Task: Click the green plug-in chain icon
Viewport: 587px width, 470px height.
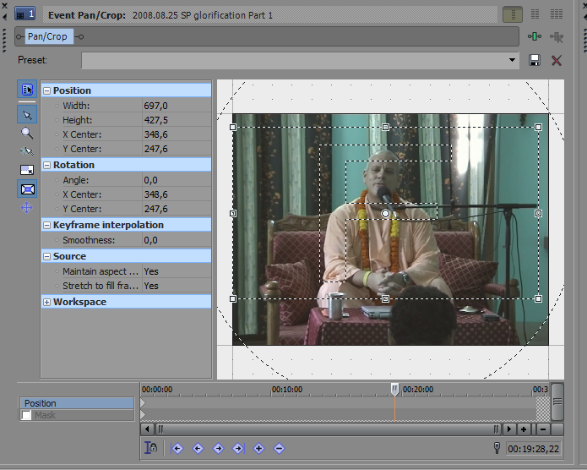Action: click(x=535, y=36)
